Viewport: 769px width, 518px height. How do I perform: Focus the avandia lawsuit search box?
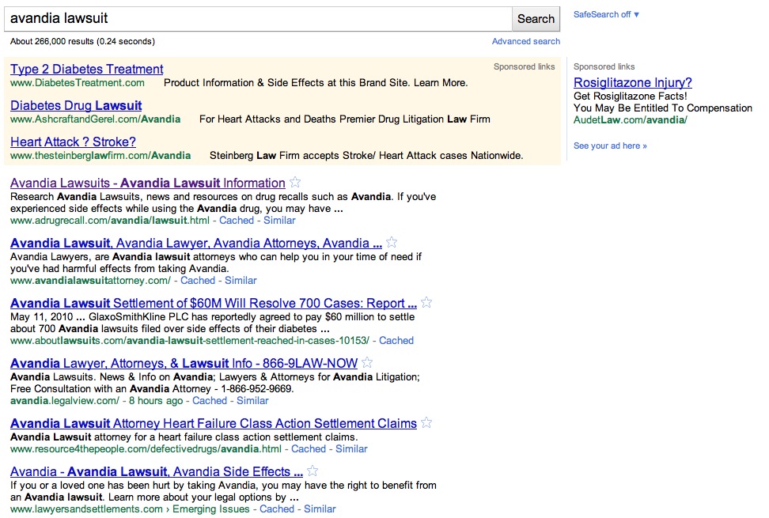(x=259, y=19)
